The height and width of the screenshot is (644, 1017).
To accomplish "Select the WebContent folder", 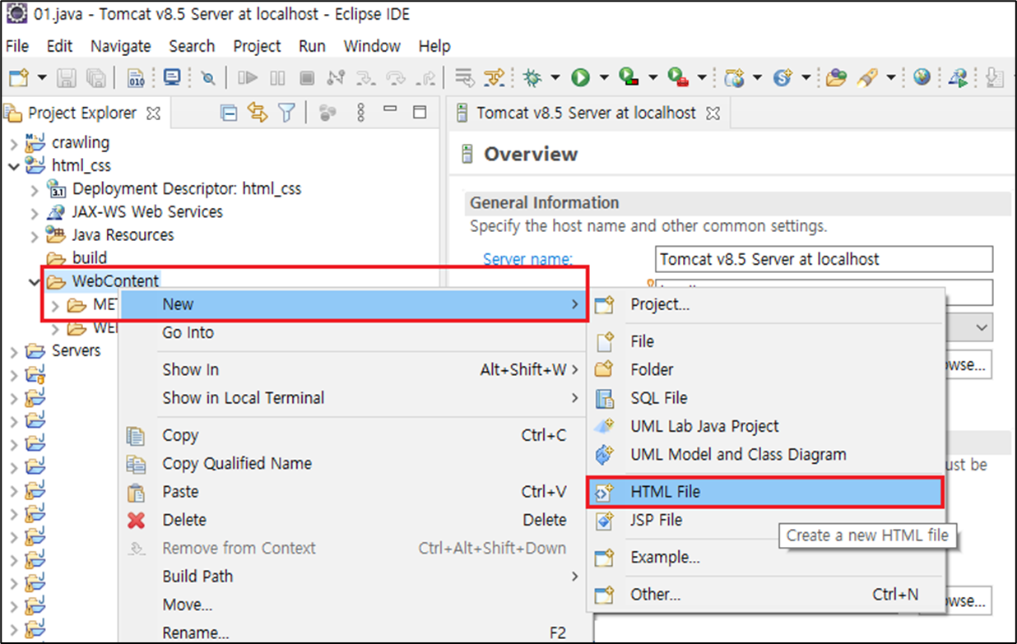I will pyautogui.click(x=103, y=281).
